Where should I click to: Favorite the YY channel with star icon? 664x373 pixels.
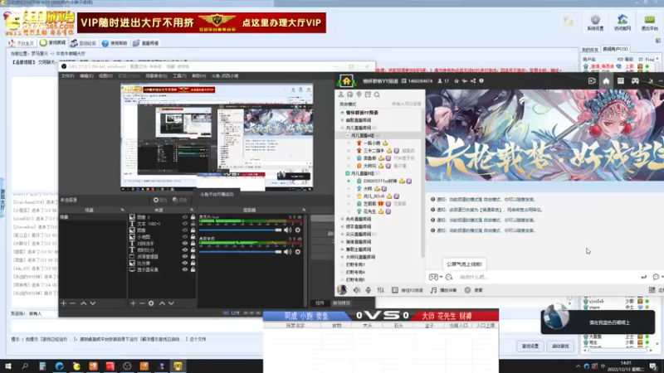coord(456,80)
